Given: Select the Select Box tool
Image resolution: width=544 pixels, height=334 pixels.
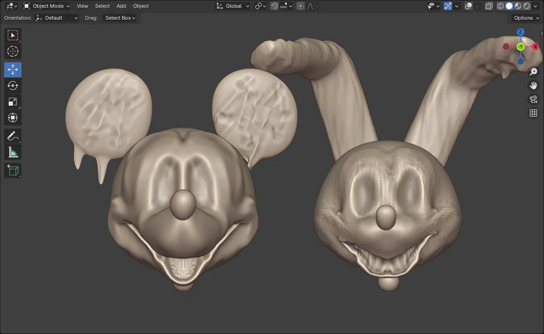Looking at the screenshot, I should click(x=13, y=36).
